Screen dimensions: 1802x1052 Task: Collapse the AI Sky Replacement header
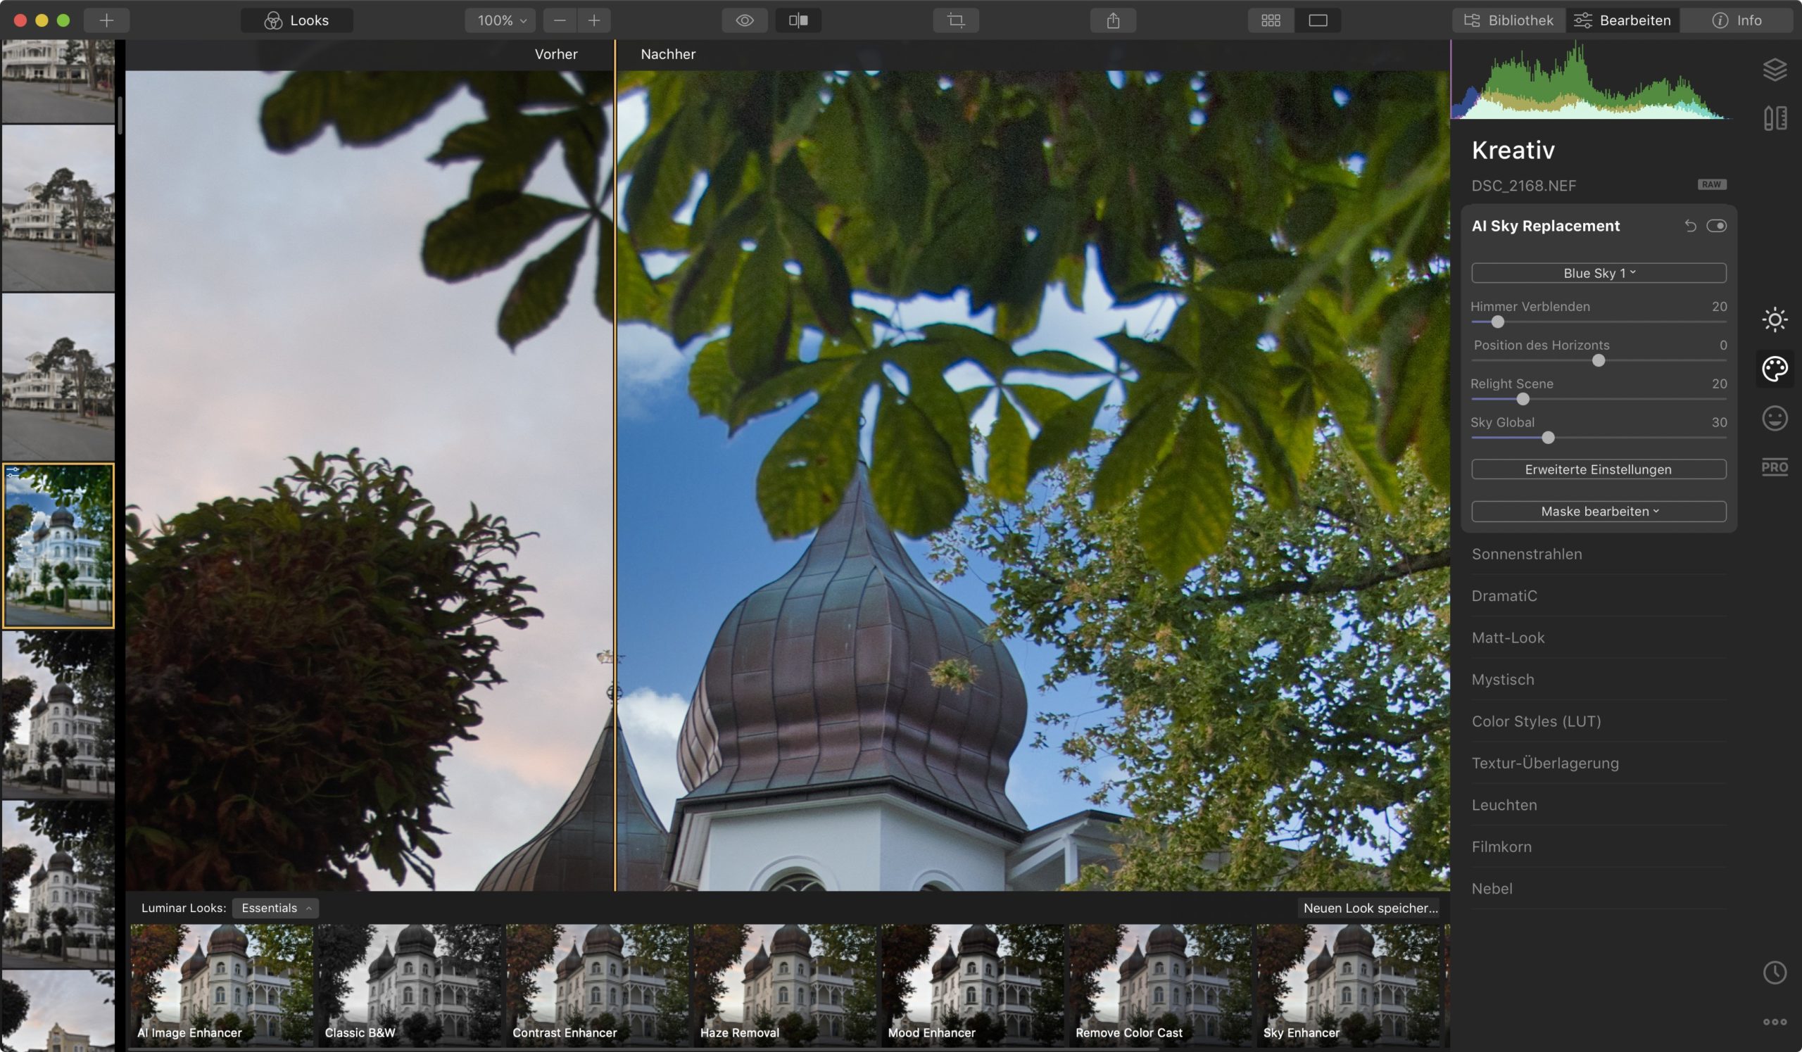(x=1545, y=226)
